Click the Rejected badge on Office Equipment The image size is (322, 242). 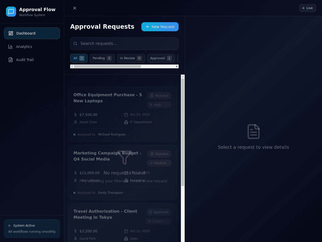[x=159, y=96]
